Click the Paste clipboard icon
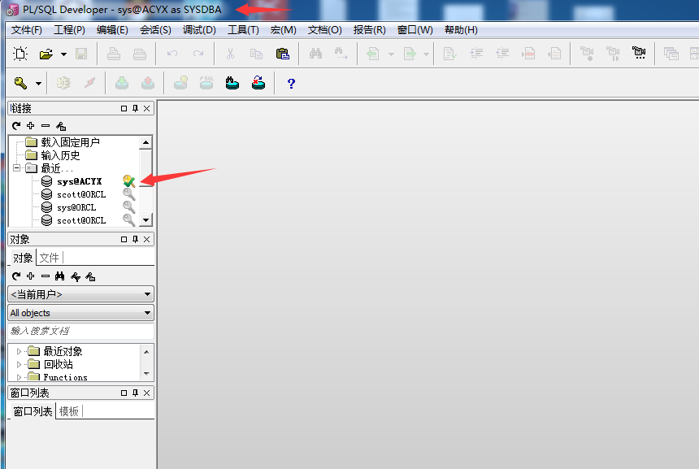Image resolution: width=699 pixels, height=469 pixels. tap(283, 54)
